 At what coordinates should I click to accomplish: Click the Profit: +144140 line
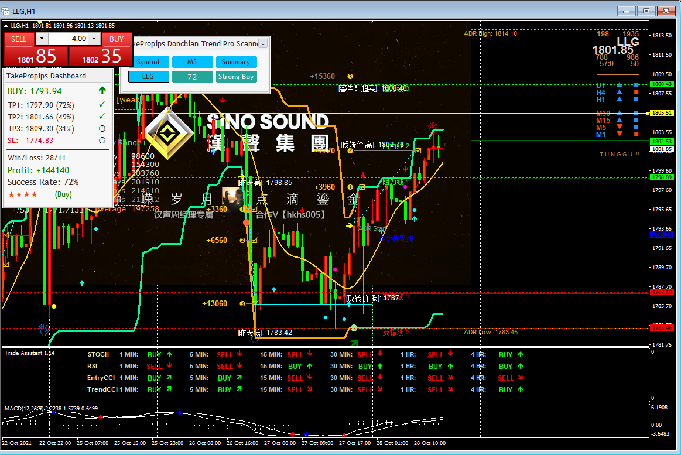tap(38, 170)
